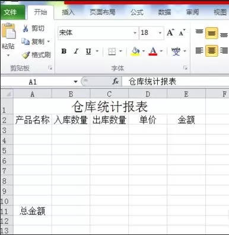The image size is (229, 235).
Task: Cut the selection with scissors icon
Action: tap(26, 28)
